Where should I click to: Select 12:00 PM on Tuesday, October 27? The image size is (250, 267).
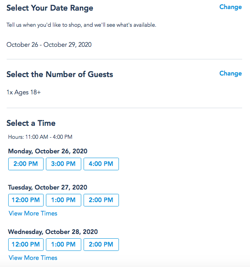pos(26,200)
